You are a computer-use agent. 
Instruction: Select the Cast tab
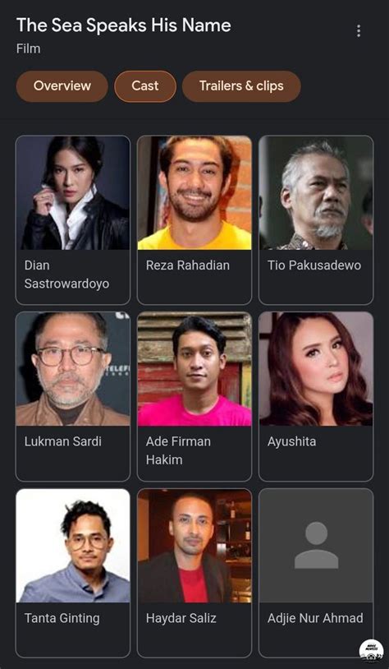(145, 86)
